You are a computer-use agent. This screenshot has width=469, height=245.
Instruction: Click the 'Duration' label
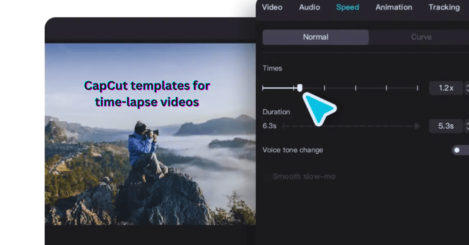coord(276,112)
